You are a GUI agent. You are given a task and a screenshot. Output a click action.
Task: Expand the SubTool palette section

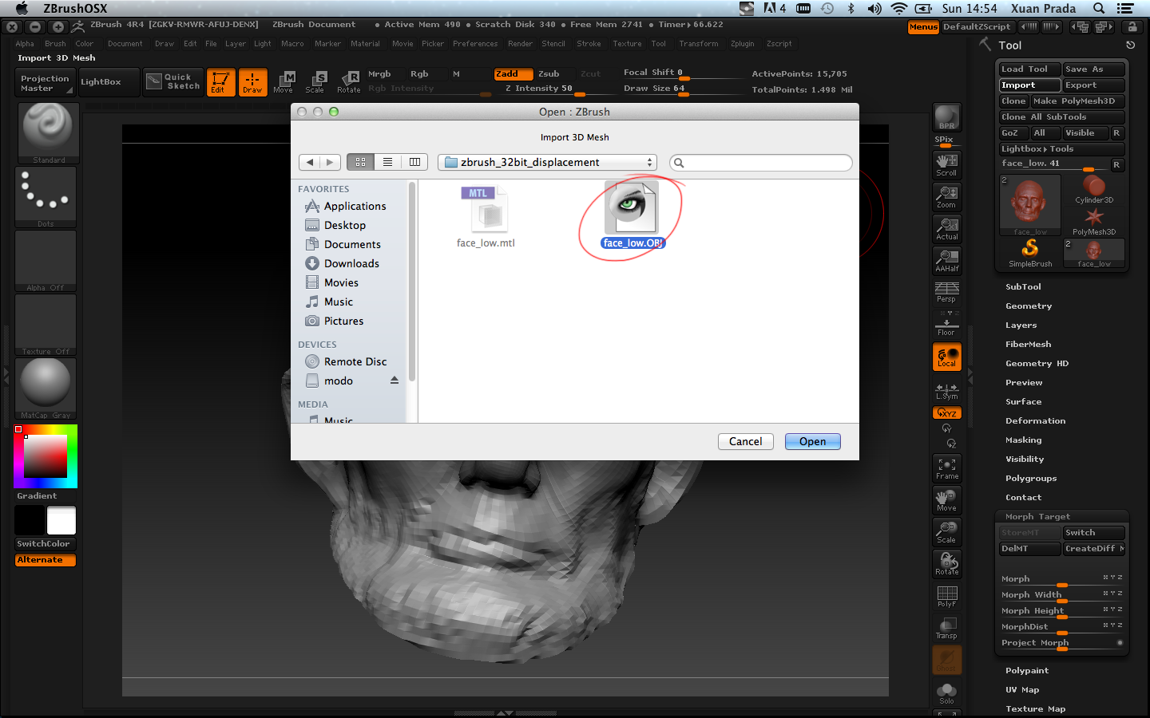1023,286
